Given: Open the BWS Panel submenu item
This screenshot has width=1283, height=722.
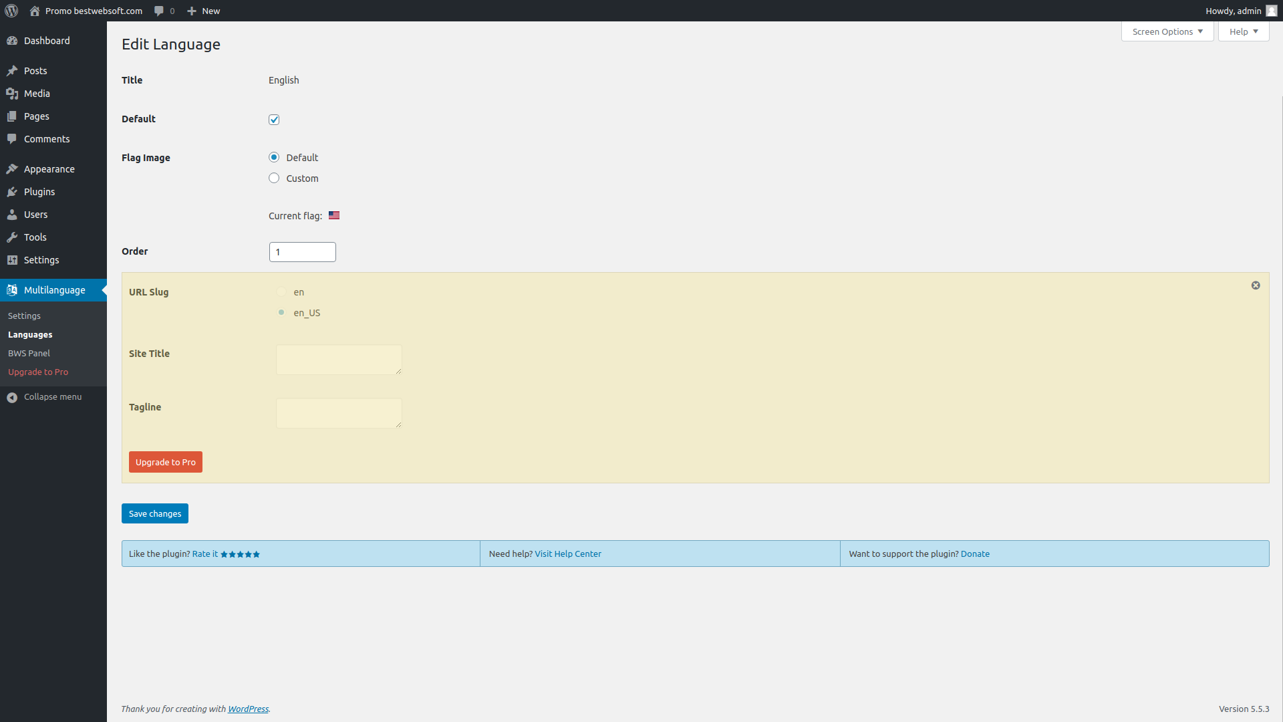Looking at the screenshot, I should pyautogui.click(x=29, y=353).
